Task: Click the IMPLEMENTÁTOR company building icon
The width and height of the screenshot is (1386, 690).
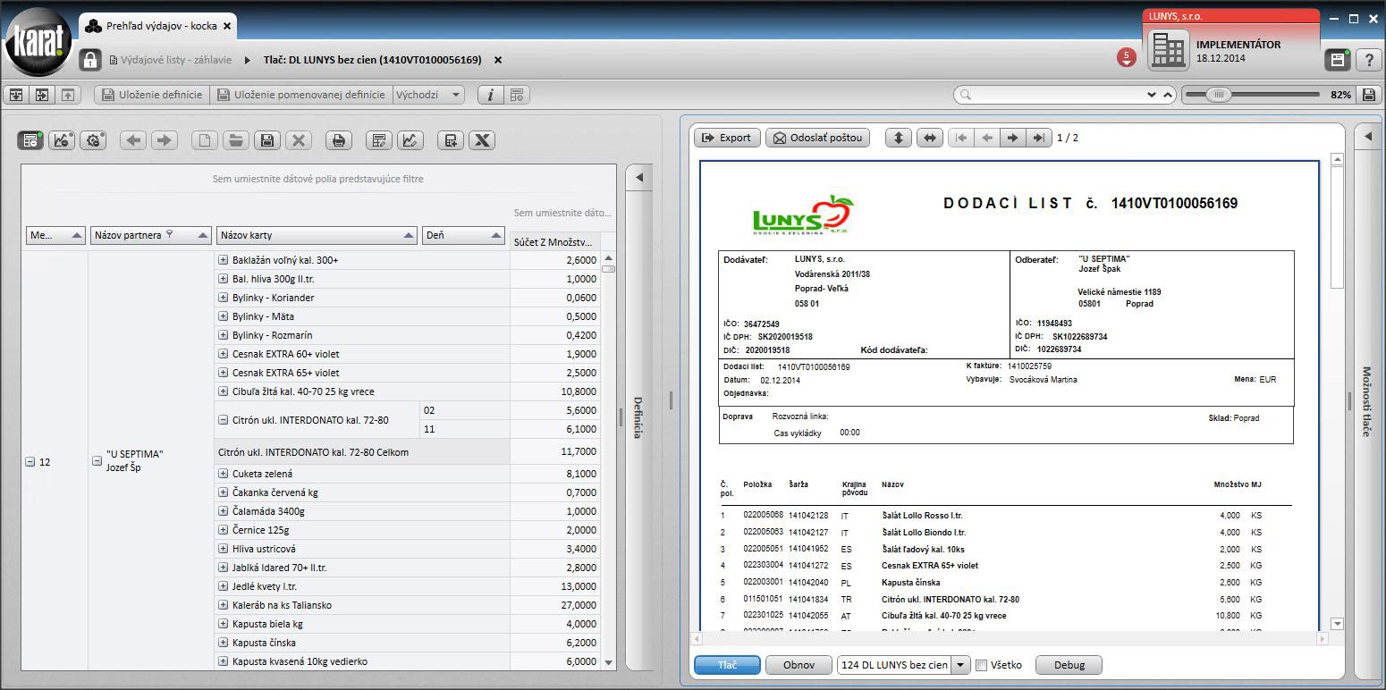Action: [1168, 50]
